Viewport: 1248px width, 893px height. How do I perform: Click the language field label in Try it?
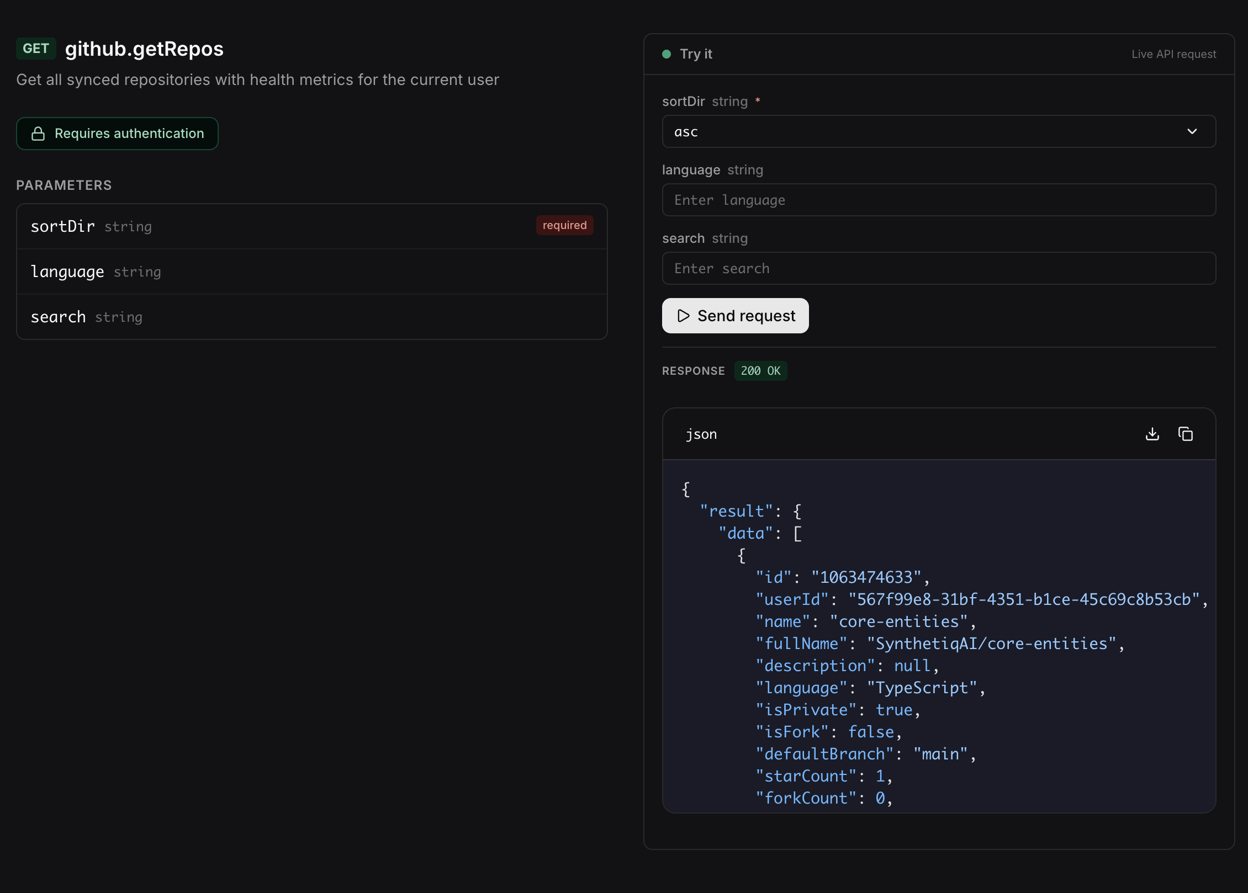tap(691, 170)
